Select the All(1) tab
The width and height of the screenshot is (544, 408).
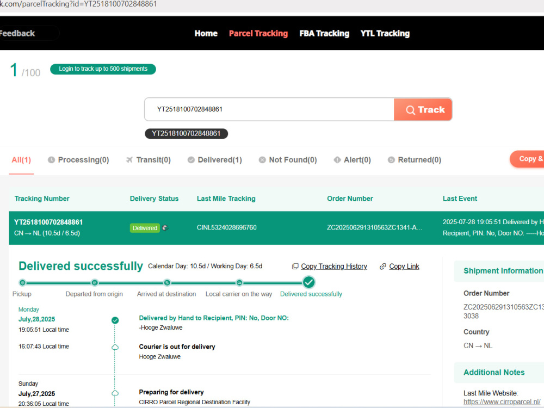point(21,160)
